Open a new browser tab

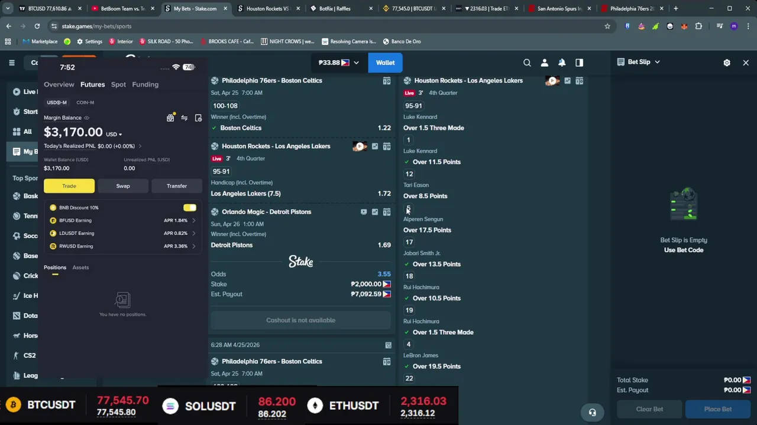click(675, 8)
